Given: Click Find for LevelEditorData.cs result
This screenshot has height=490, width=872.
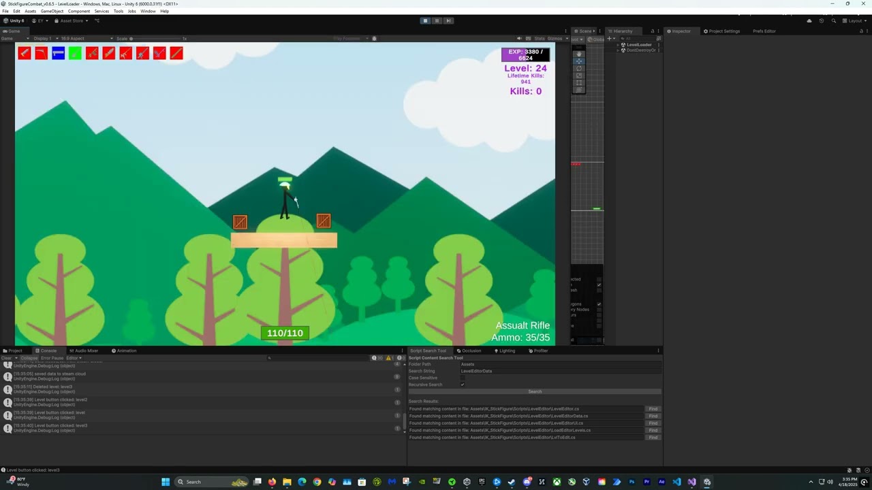Looking at the screenshot, I should point(653,416).
